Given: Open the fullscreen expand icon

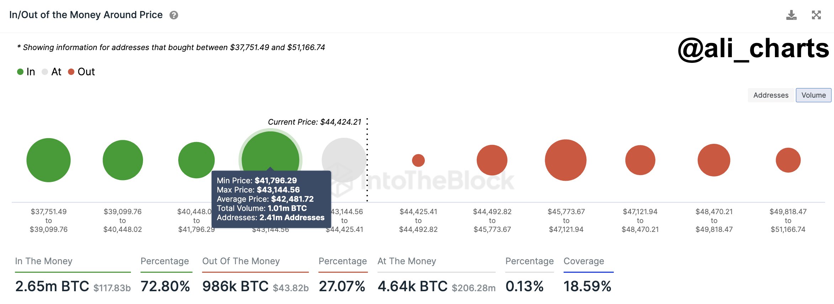Looking at the screenshot, I should pos(817,15).
